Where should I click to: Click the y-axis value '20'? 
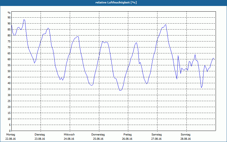pos(9,107)
